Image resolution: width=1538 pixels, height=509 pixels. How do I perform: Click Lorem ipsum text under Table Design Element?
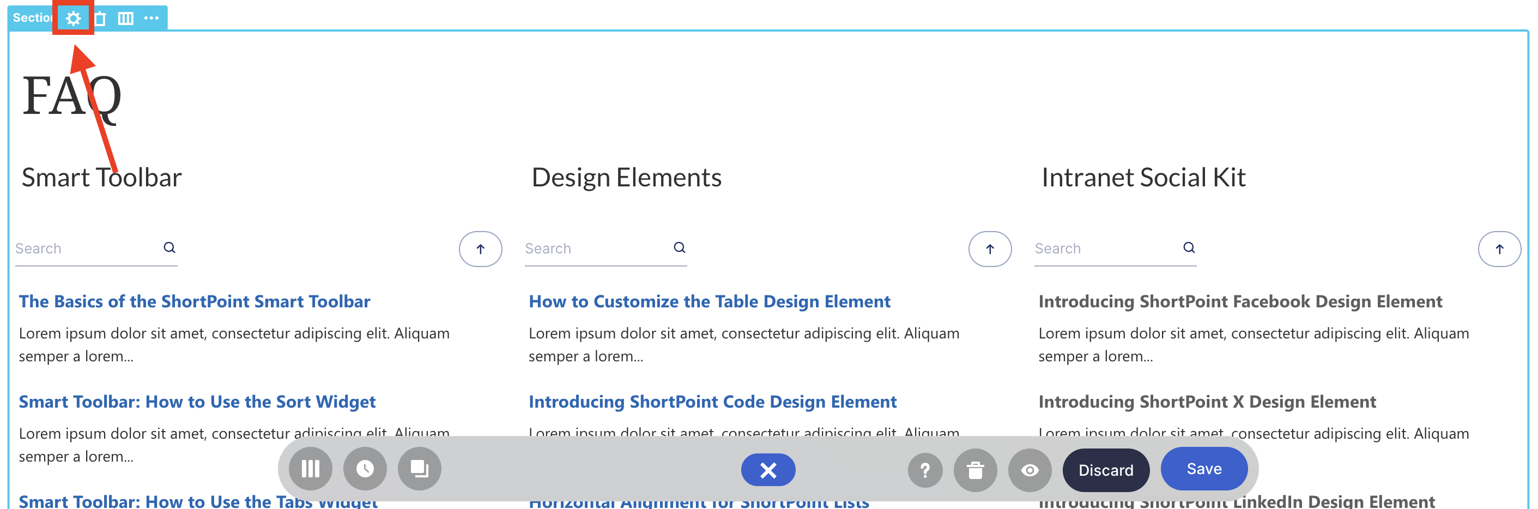pyautogui.click(x=744, y=345)
